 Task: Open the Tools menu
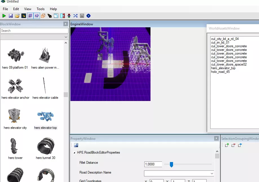(41, 9)
